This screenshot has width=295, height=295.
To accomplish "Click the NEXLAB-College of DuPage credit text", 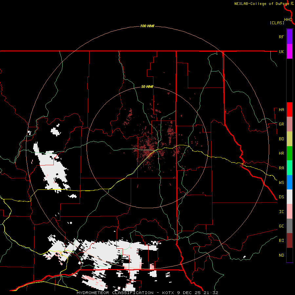I will coord(262,4).
